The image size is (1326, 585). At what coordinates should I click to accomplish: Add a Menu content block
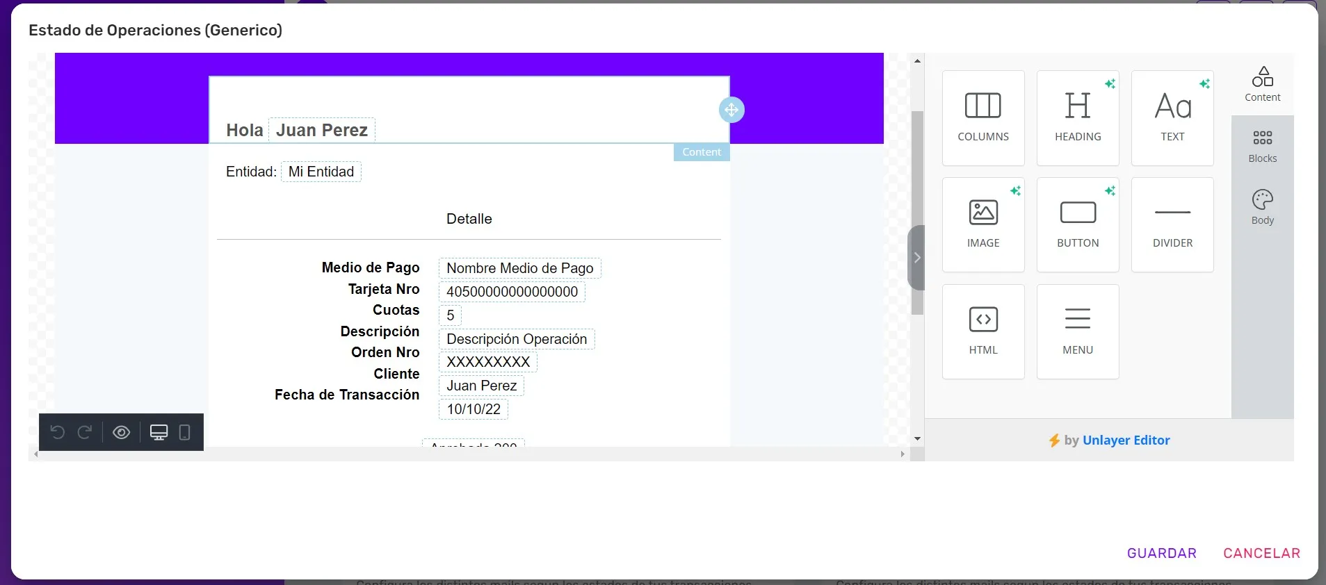[x=1078, y=331]
